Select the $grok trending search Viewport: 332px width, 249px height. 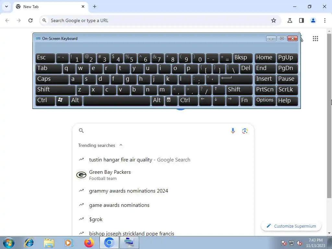(x=163, y=219)
